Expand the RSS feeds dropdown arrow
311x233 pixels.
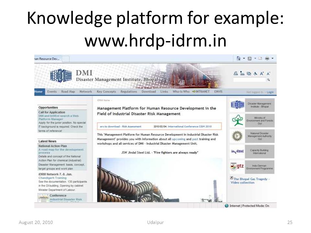255,58
